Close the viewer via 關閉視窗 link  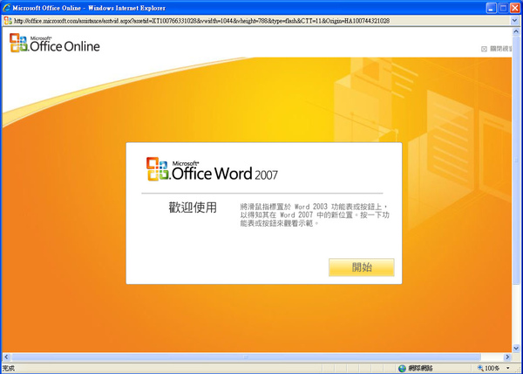[500, 49]
